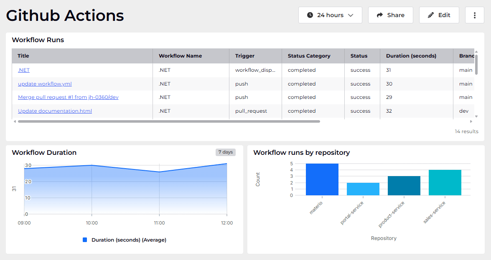This screenshot has height=260, width=491.
Task: Open the 24 hours time range dropdown
Action: click(x=330, y=15)
